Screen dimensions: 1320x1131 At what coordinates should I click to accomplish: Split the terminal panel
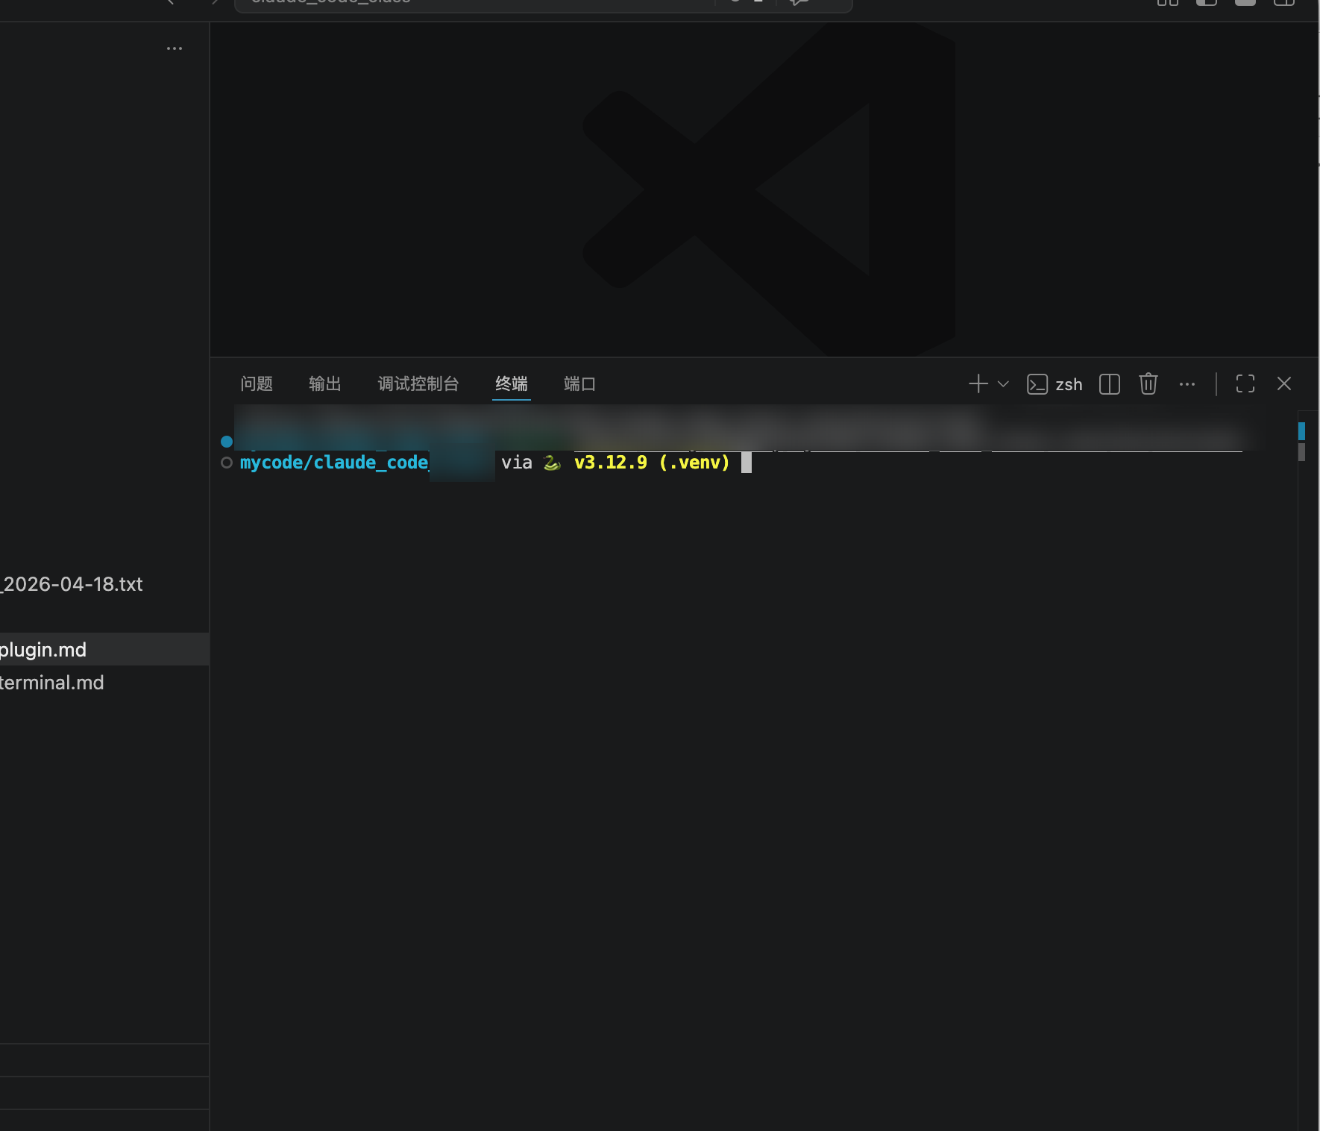pyautogui.click(x=1110, y=384)
